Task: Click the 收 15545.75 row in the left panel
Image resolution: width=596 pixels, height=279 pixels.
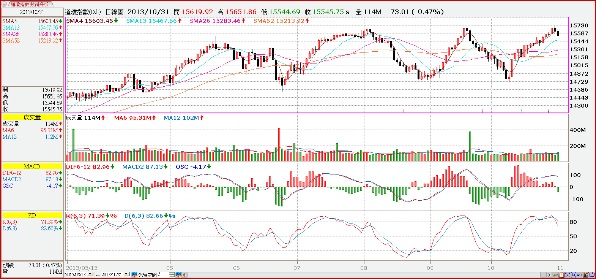Action: [x=32, y=109]
